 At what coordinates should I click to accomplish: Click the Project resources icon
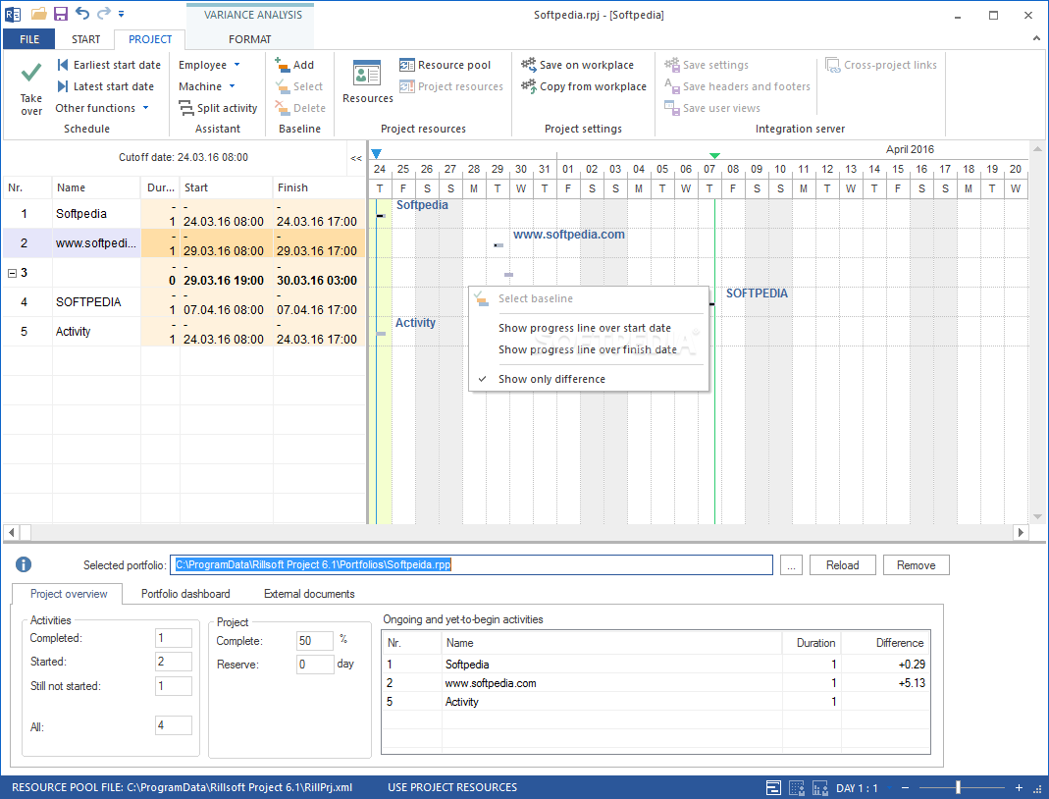click(x=407, y=86)
